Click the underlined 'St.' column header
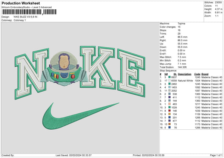The image size is (224, 158). [175, 74]
